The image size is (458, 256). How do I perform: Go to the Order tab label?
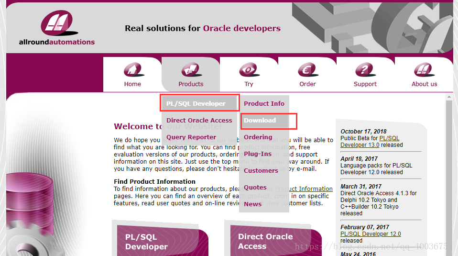point(307,84)
